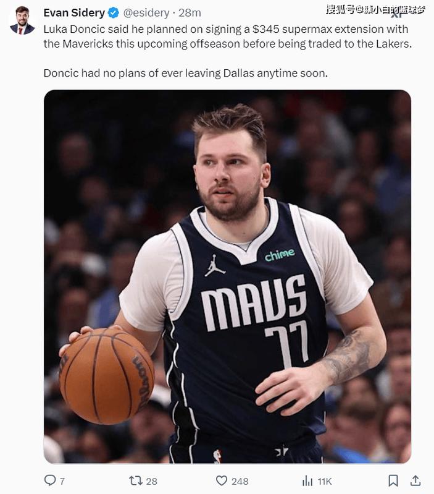The image size is (434, 494).
Task: Click the repost count 28
Action: click(152, 481)
